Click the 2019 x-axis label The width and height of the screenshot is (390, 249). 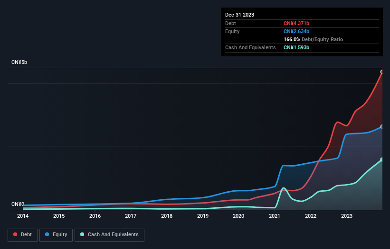click(203, 216)
